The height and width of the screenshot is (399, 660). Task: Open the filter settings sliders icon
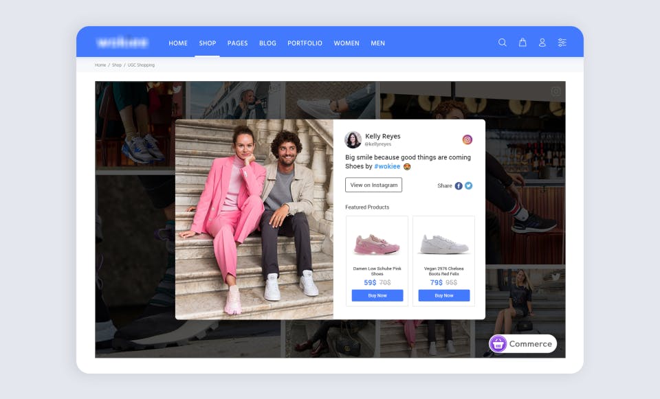click(562, 43)
